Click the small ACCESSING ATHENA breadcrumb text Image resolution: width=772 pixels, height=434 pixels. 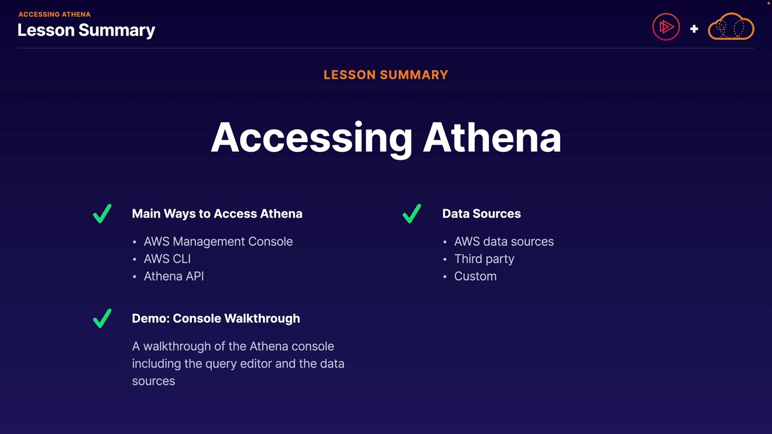[55, 14]
